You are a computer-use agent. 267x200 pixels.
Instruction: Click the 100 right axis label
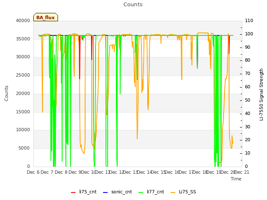[x=249, y=34]
